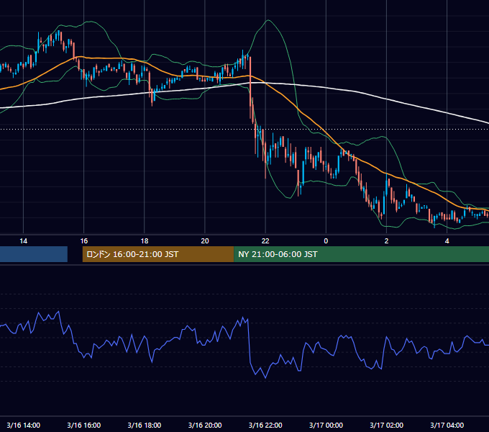
Task: Click the hour 4 axis label
Action: 447,241
